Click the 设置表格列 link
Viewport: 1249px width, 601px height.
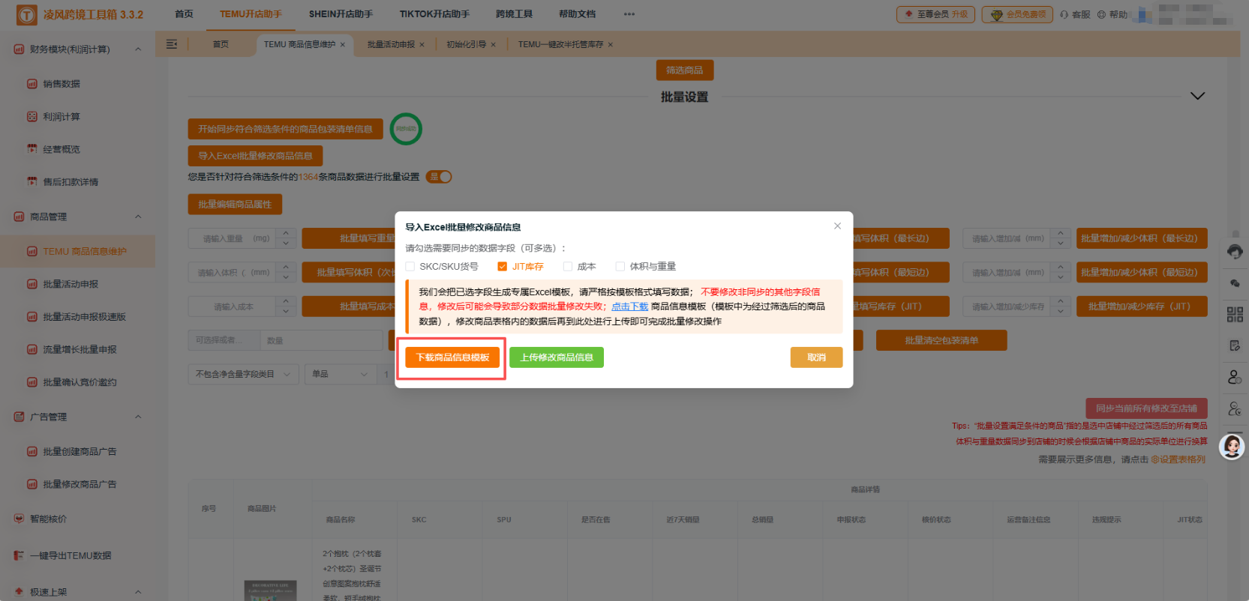1178,459
